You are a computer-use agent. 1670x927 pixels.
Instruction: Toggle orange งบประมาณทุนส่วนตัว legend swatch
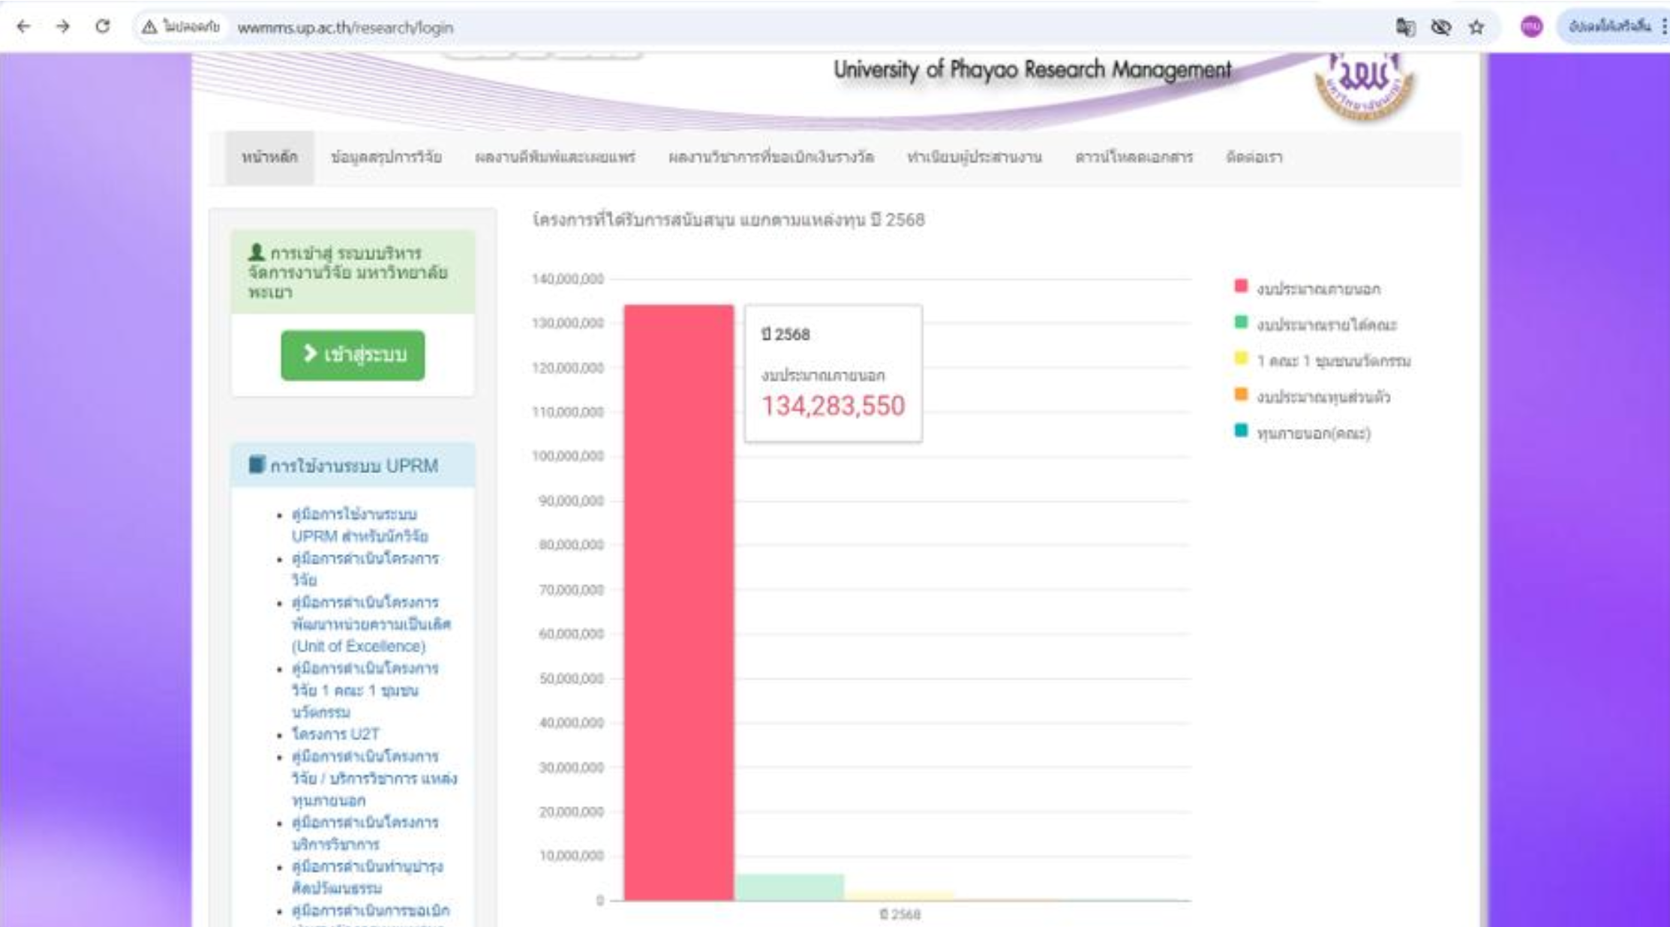coord(1241,394)
